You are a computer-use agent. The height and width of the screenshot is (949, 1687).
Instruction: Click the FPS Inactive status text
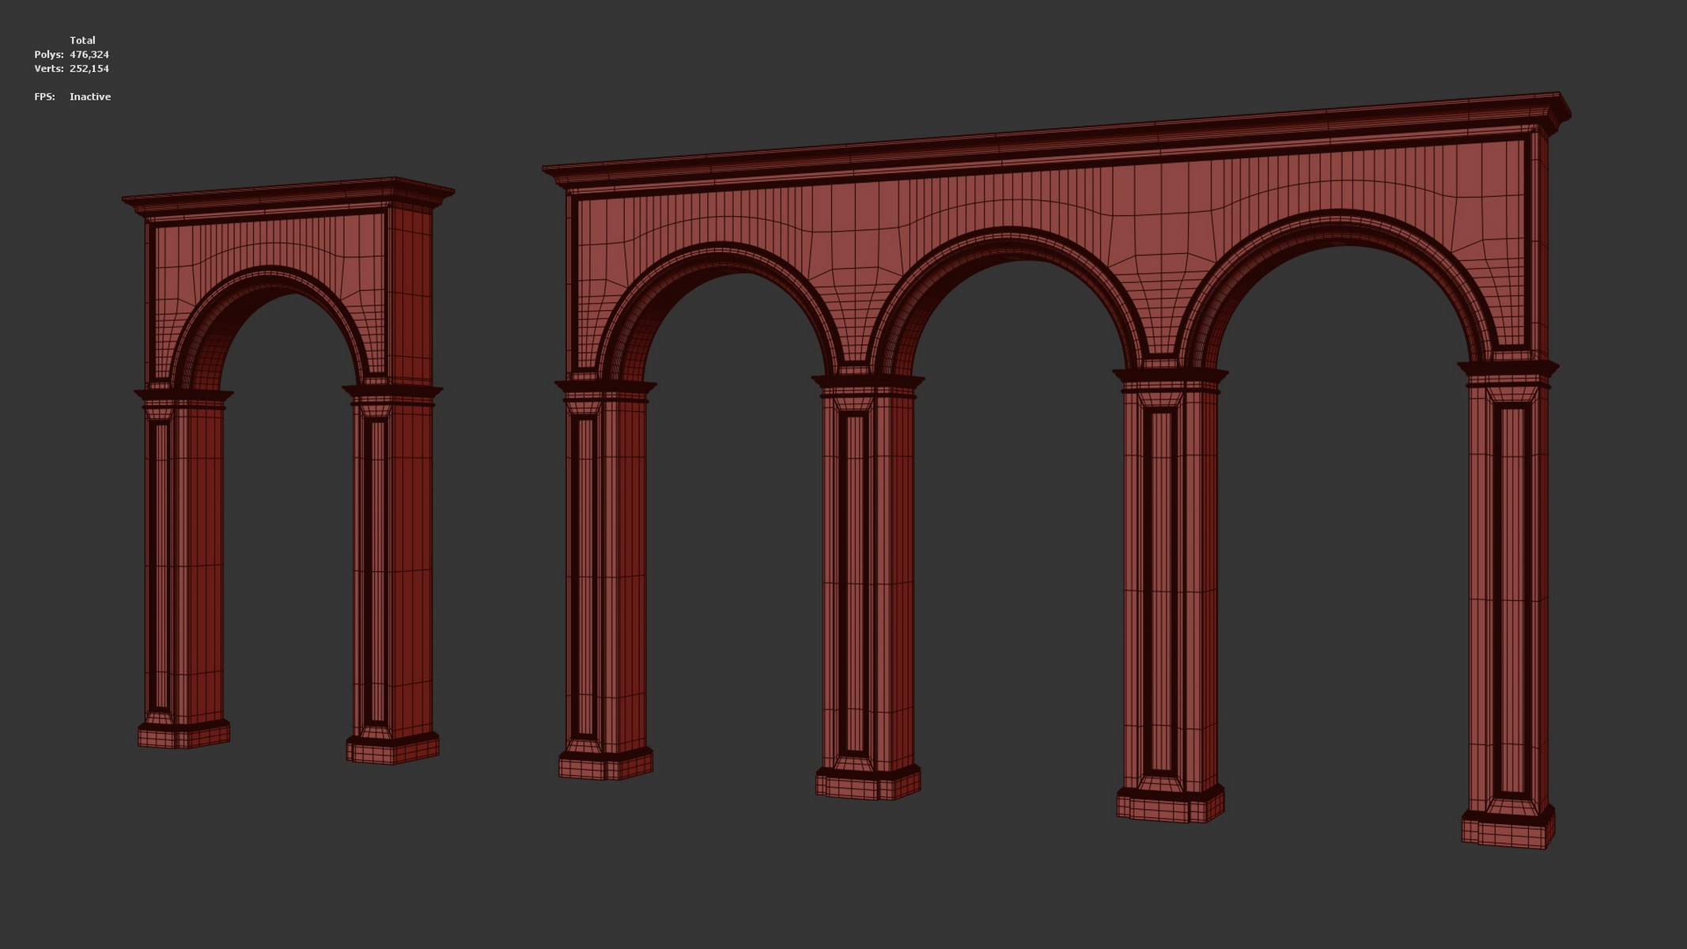[x=90, y=96]
